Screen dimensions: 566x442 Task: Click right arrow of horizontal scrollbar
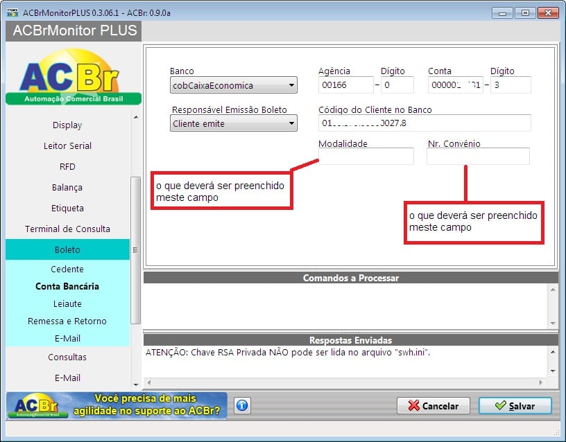point(540,382)
